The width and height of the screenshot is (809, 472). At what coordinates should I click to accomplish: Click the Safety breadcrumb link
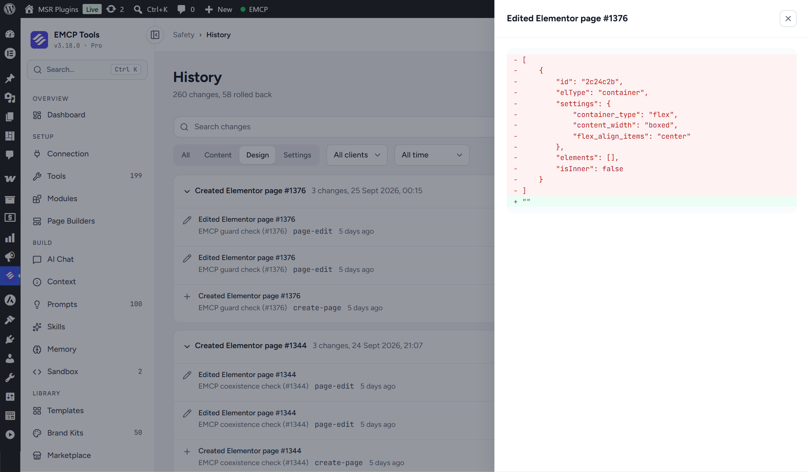coord(183,35)
